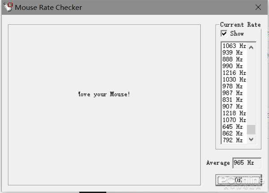
Task: Click the Mouse Rate Checker title bar
Action: 134,7
